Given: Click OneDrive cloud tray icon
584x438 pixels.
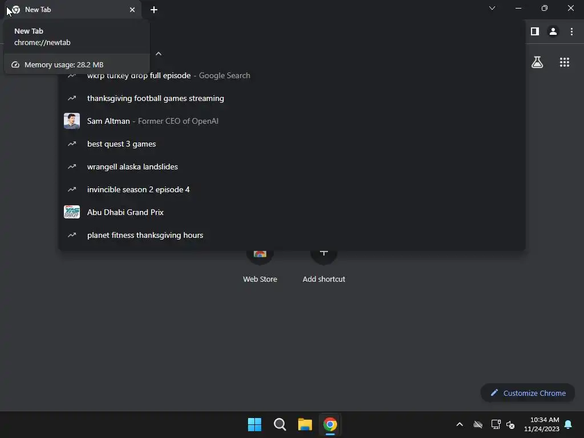Looking at the screenshot, I should point(478,424).
